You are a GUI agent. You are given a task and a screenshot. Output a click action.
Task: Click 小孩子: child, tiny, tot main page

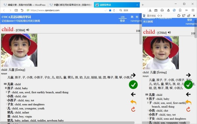pyautogui.click(x=21, y=100)
